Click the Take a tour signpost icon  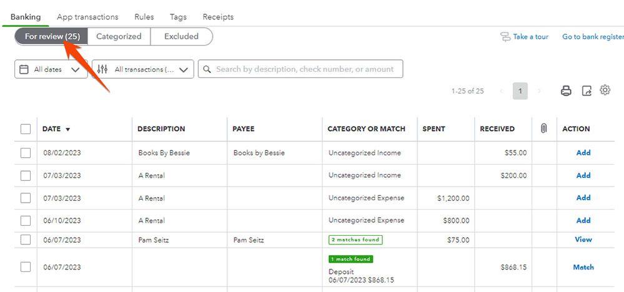(x=505, y=37)
